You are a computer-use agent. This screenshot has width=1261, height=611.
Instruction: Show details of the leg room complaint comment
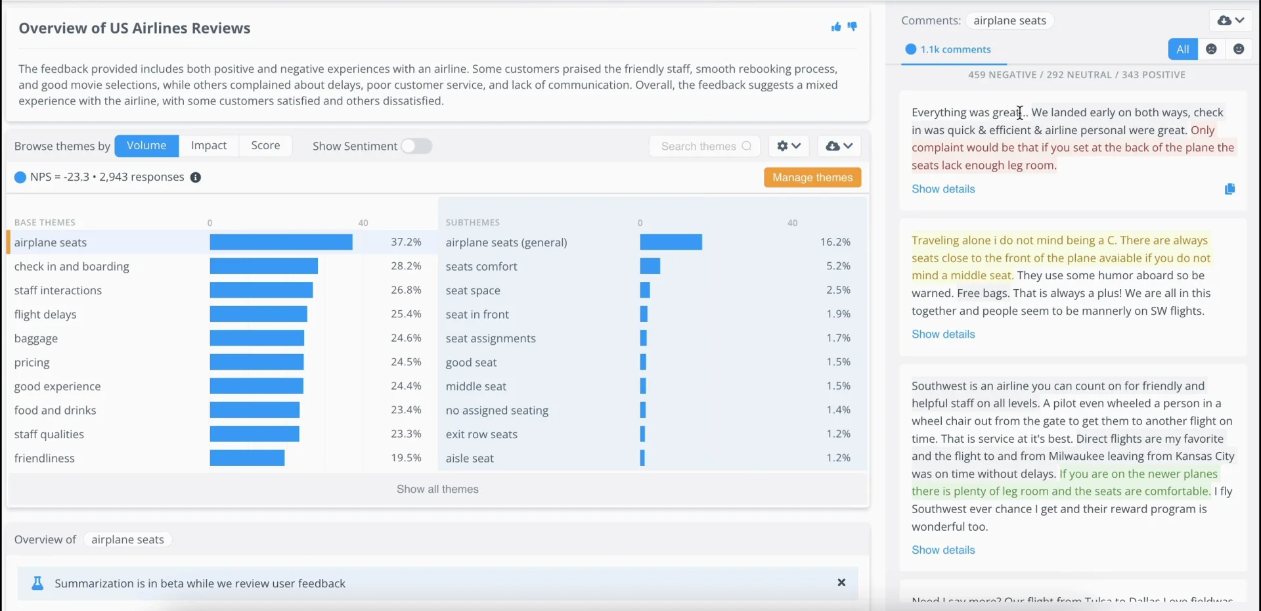tap(943, 189)
